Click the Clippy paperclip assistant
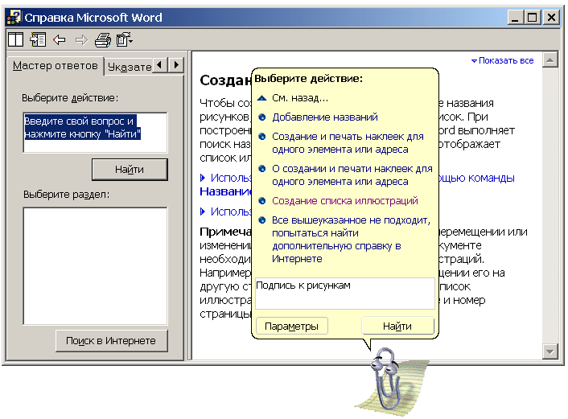This screenshot has height=419, width=568. [x=387, y=379]
